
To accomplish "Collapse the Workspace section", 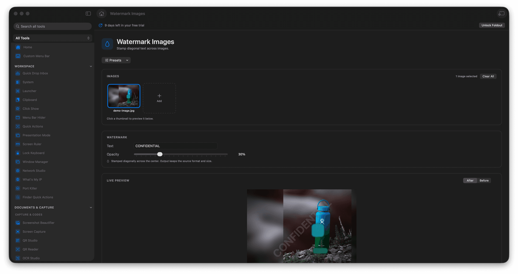I will pyautogui.click(x=91, y=66).
